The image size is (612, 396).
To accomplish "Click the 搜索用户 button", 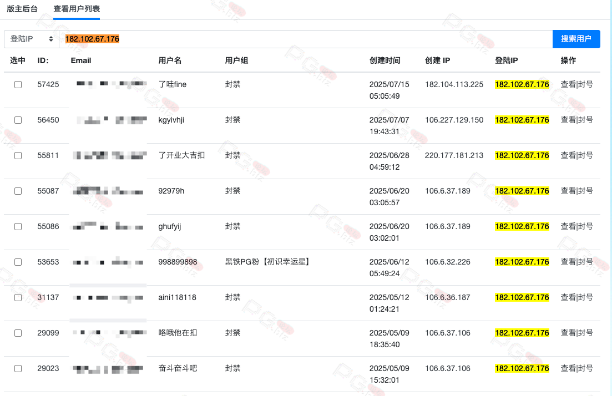I will [576, 39].
